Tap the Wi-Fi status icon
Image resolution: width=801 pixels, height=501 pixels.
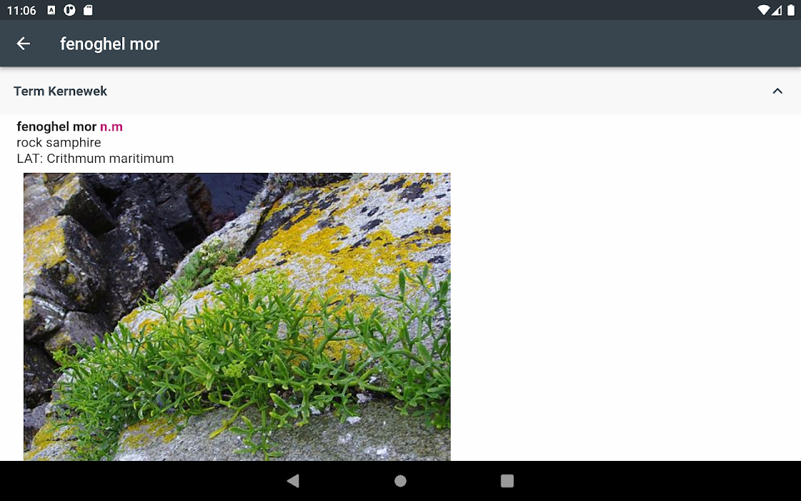(x=763, y=10)
